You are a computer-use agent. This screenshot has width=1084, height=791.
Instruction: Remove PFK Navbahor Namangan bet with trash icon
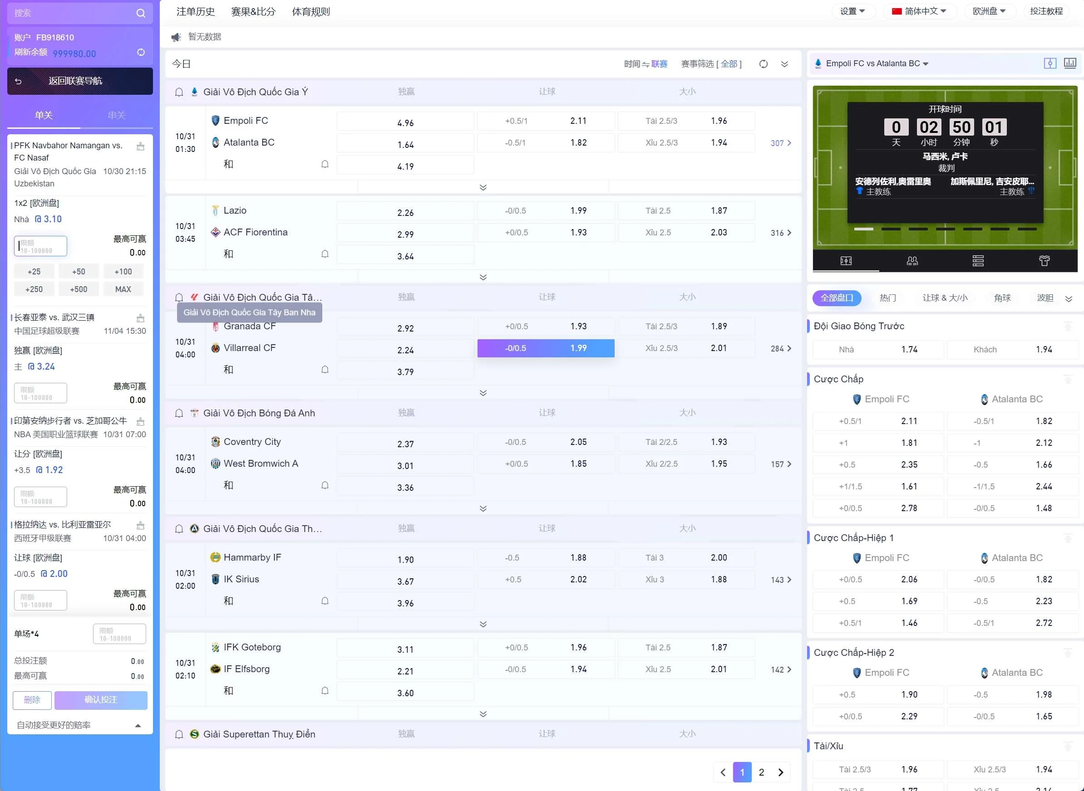(x=140, y=146)
